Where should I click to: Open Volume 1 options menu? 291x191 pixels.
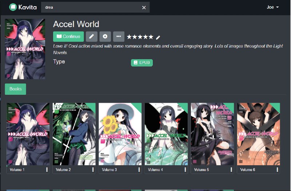coord(47,170)
